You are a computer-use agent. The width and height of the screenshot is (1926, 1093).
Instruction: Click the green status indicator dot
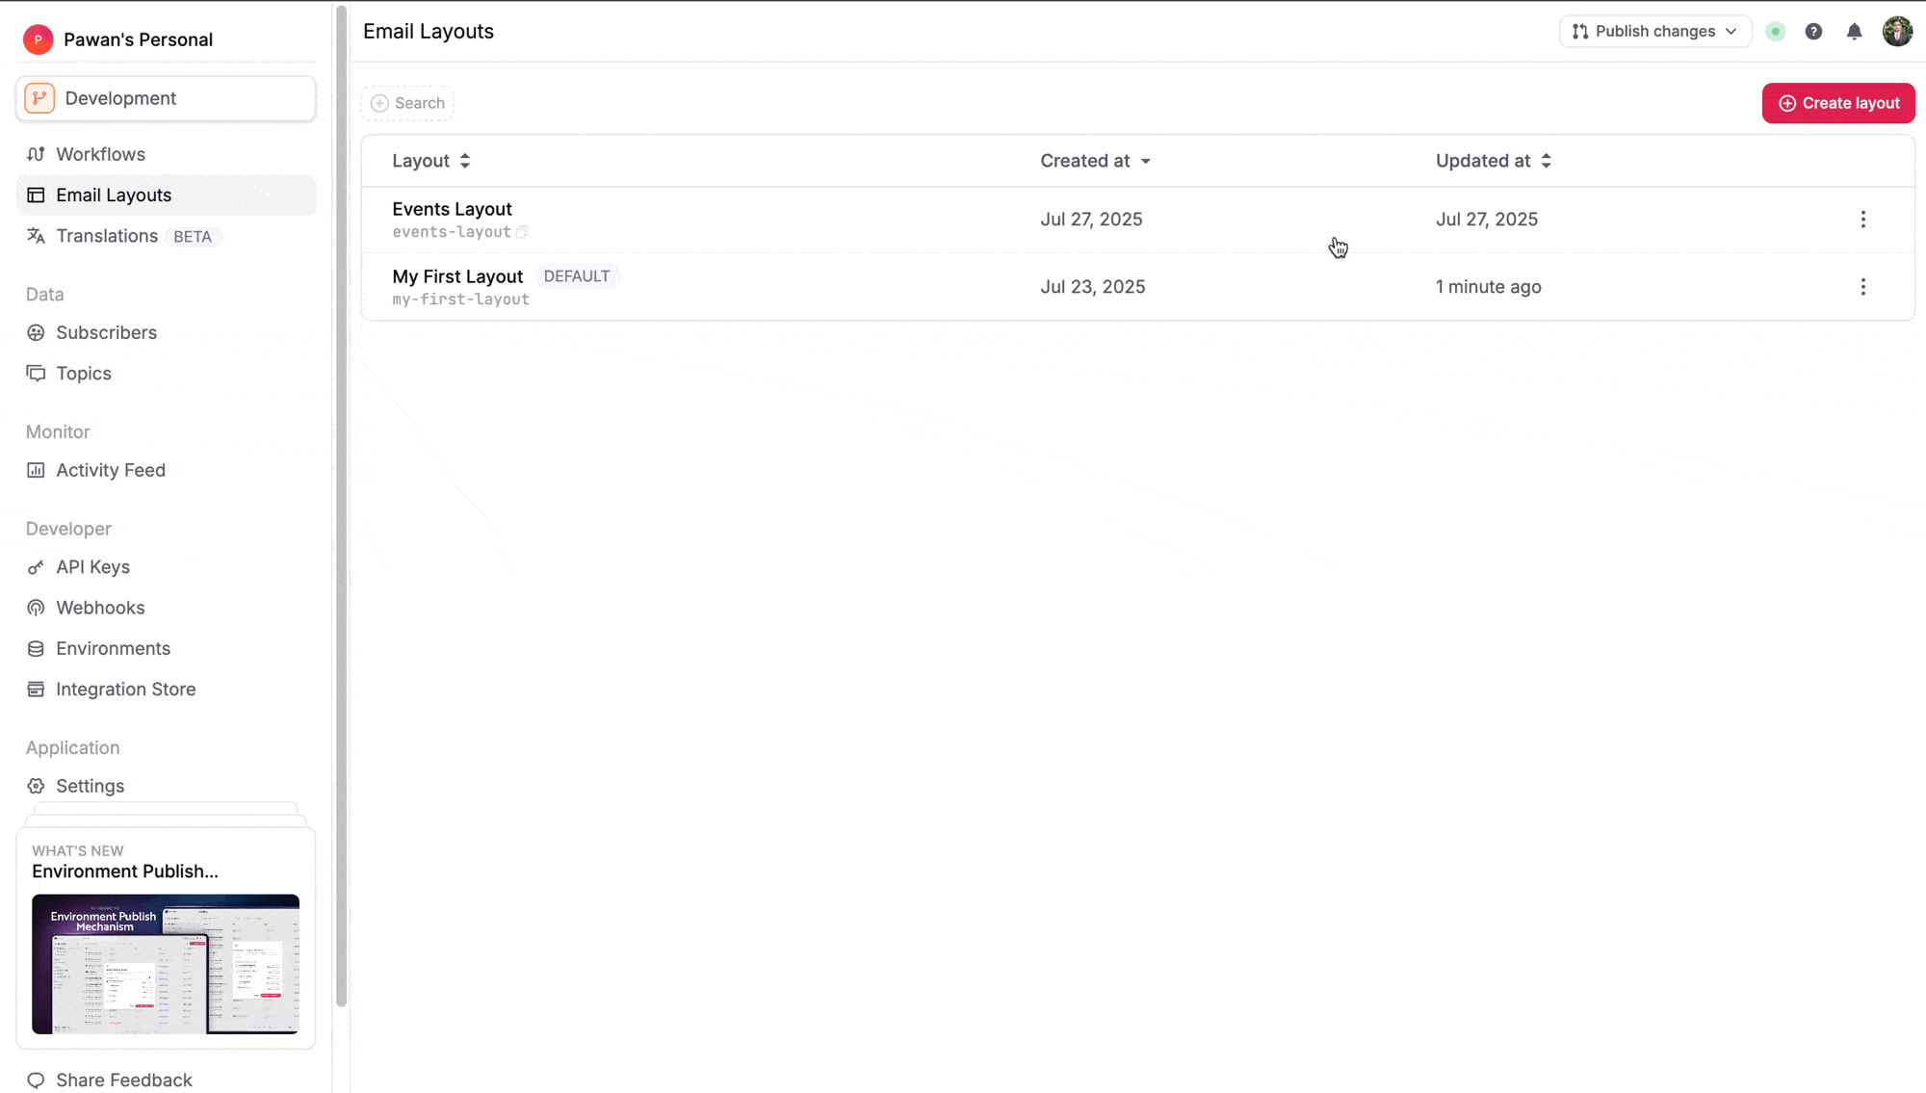coord(1775,32)
